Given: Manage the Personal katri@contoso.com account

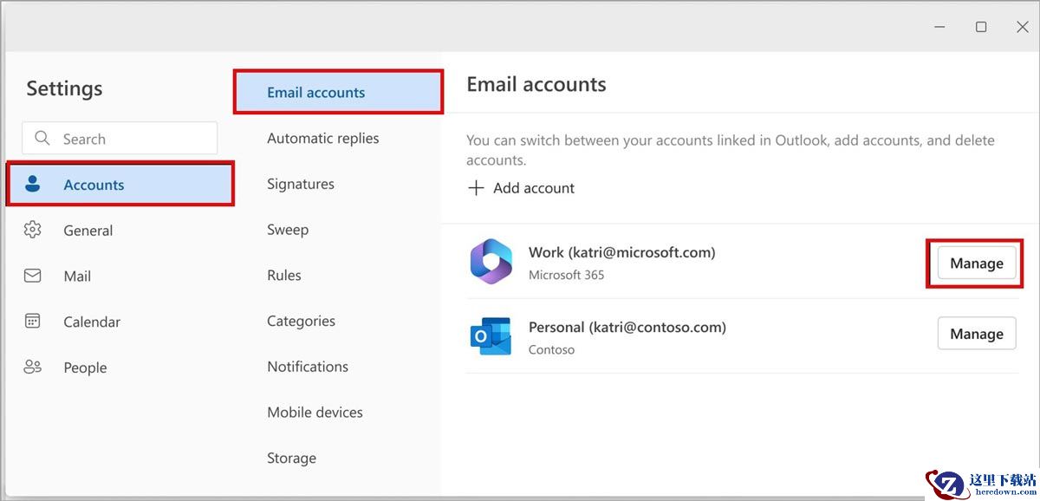Looking at the screenshot, I should 976,334.
